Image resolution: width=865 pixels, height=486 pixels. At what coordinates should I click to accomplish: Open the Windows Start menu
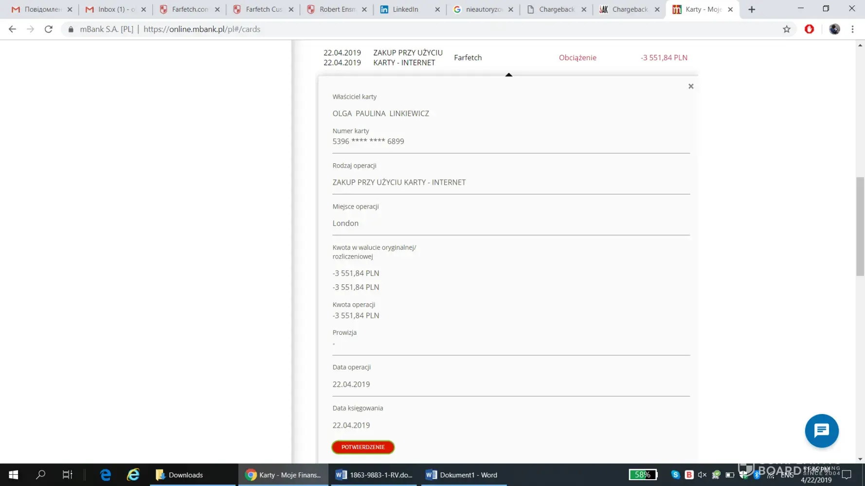point(14,475)
